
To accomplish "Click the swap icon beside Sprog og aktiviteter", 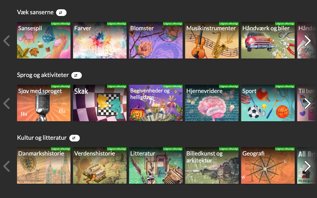I will pos(76,75).
